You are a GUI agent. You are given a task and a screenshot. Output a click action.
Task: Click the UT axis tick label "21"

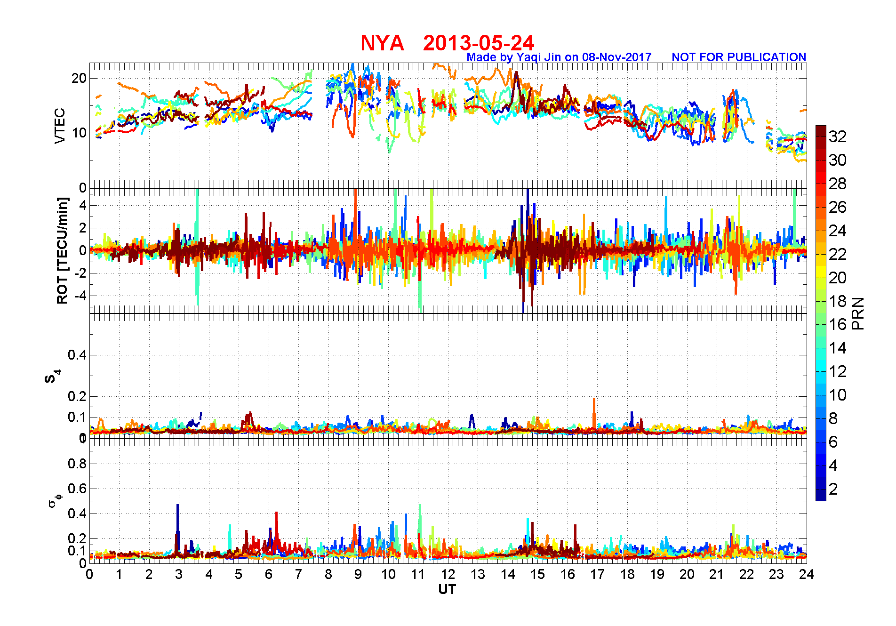[x=717, y=574]
